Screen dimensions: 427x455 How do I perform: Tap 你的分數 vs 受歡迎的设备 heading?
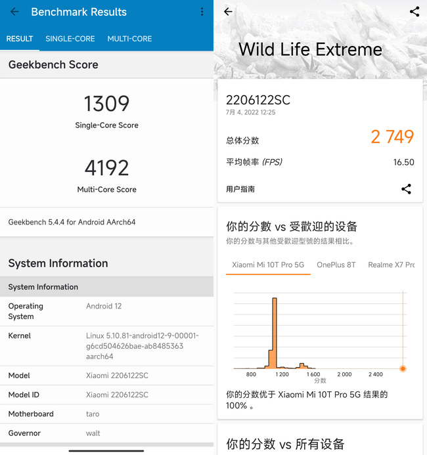click(292, 227)
